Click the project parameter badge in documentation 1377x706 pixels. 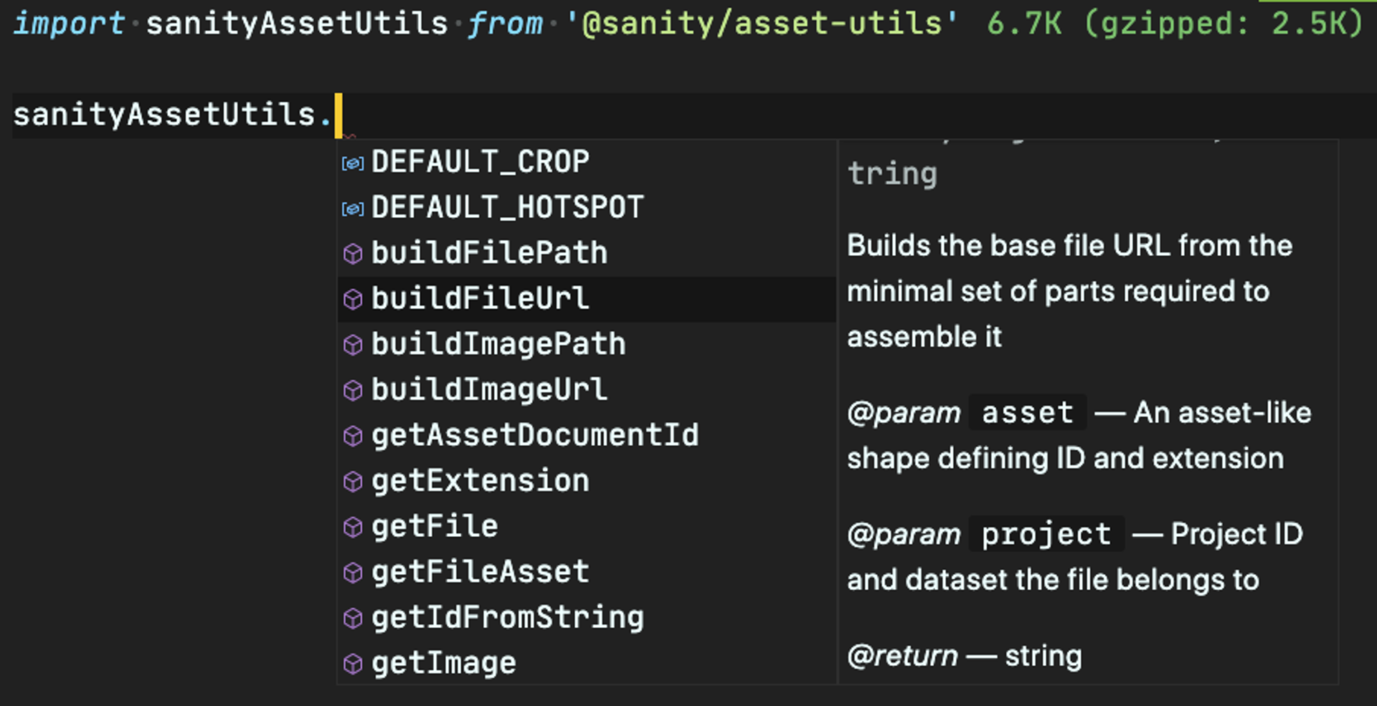1046,534
